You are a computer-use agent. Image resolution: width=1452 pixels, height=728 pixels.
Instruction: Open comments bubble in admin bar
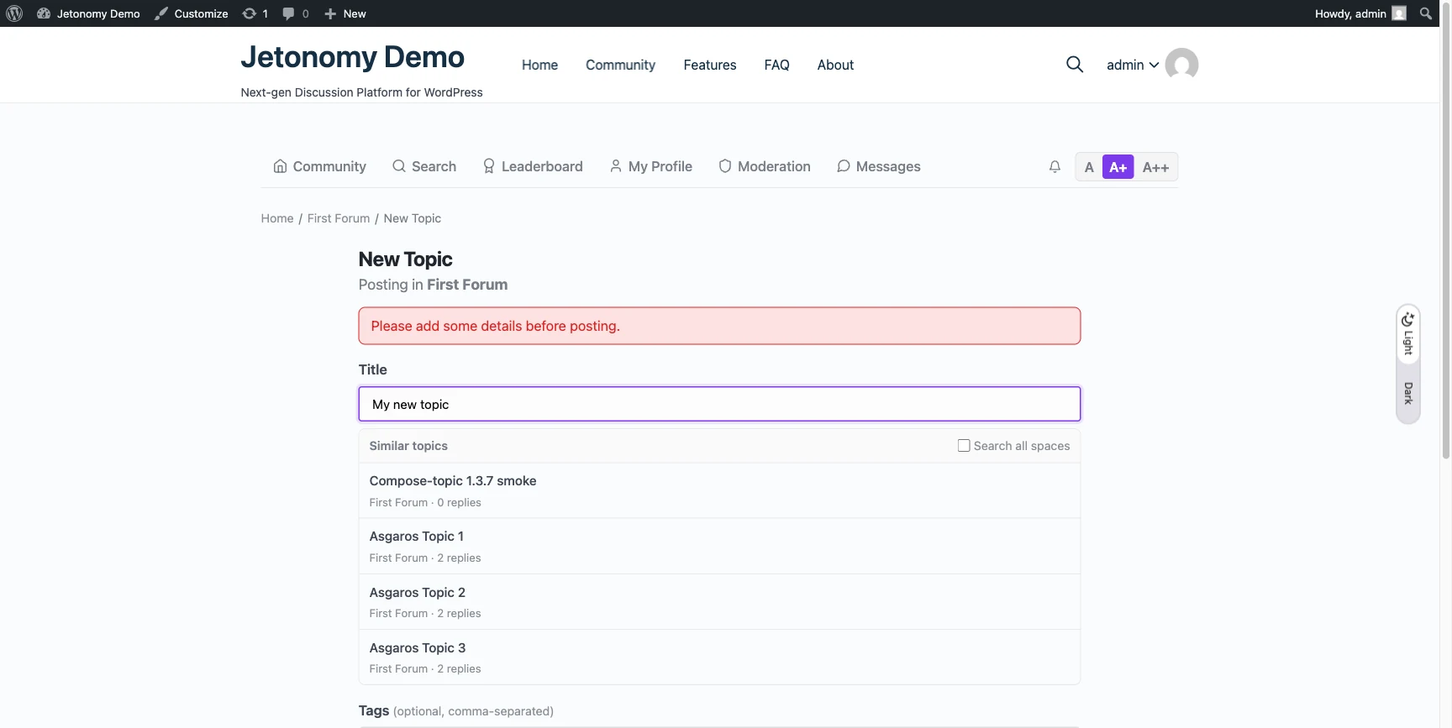(x=296, y=13)
